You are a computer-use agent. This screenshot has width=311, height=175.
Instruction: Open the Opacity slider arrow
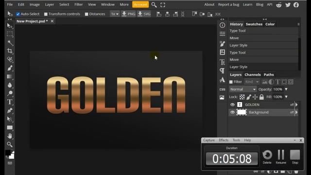[286, 89]
